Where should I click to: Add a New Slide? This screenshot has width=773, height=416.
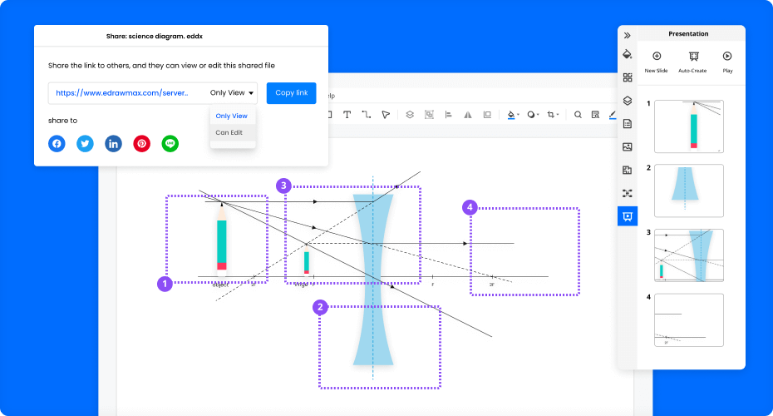tap(656, 62)
